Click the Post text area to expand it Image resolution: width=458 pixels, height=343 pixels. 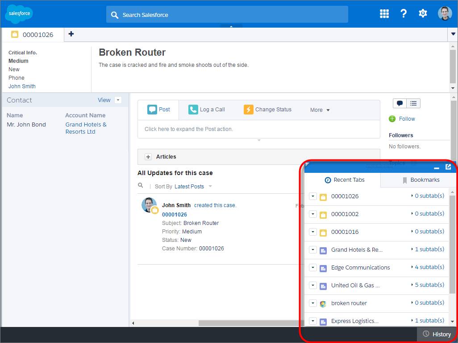pos(259,129)
